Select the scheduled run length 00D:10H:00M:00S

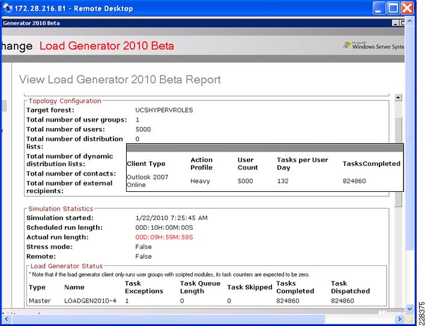coord(164,227)
